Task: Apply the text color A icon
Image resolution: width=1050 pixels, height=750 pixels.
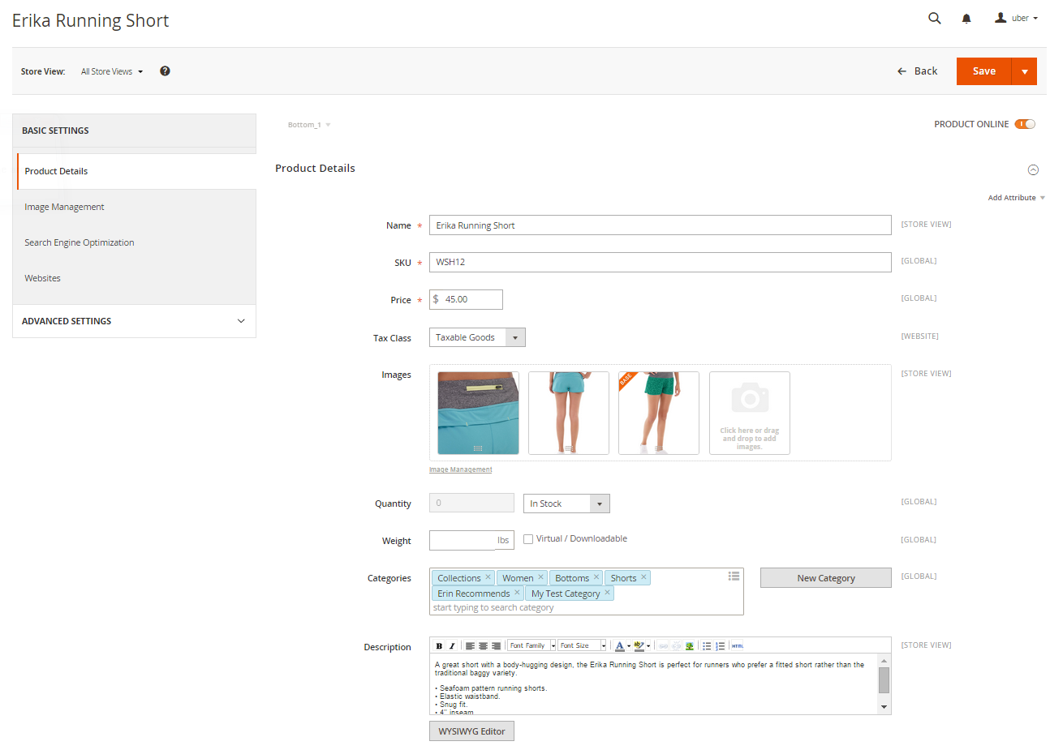Action: coord(620,645)
